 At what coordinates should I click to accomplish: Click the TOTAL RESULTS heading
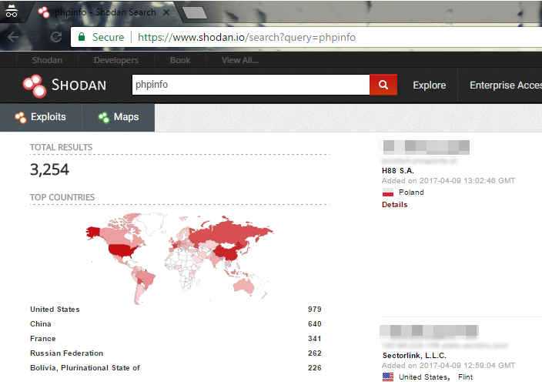(61, 147)
